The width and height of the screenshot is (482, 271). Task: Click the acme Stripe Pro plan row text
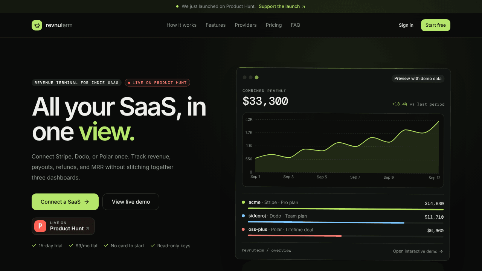(273, 202)
